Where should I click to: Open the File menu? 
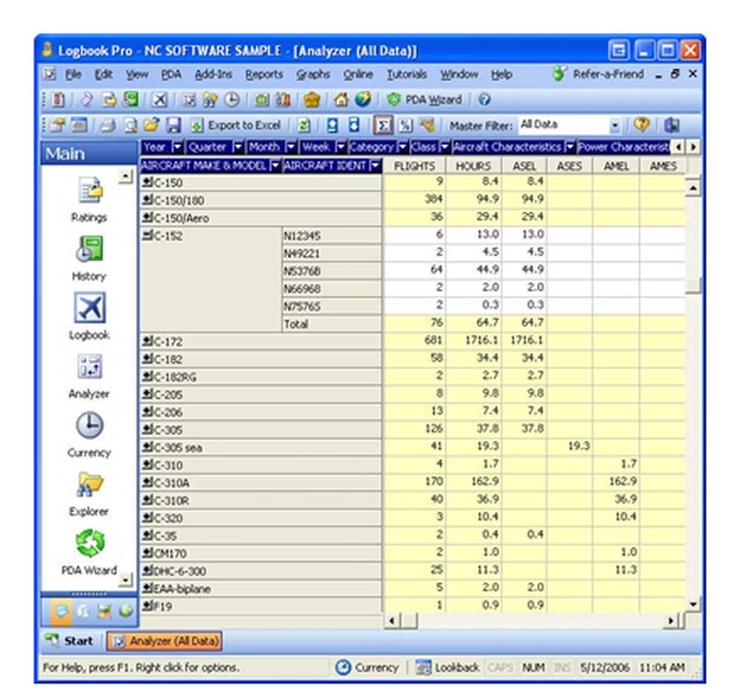point(73,74)
